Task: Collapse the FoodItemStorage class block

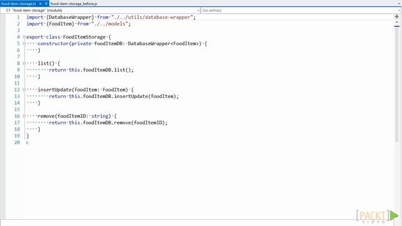Action: (24, 37)
